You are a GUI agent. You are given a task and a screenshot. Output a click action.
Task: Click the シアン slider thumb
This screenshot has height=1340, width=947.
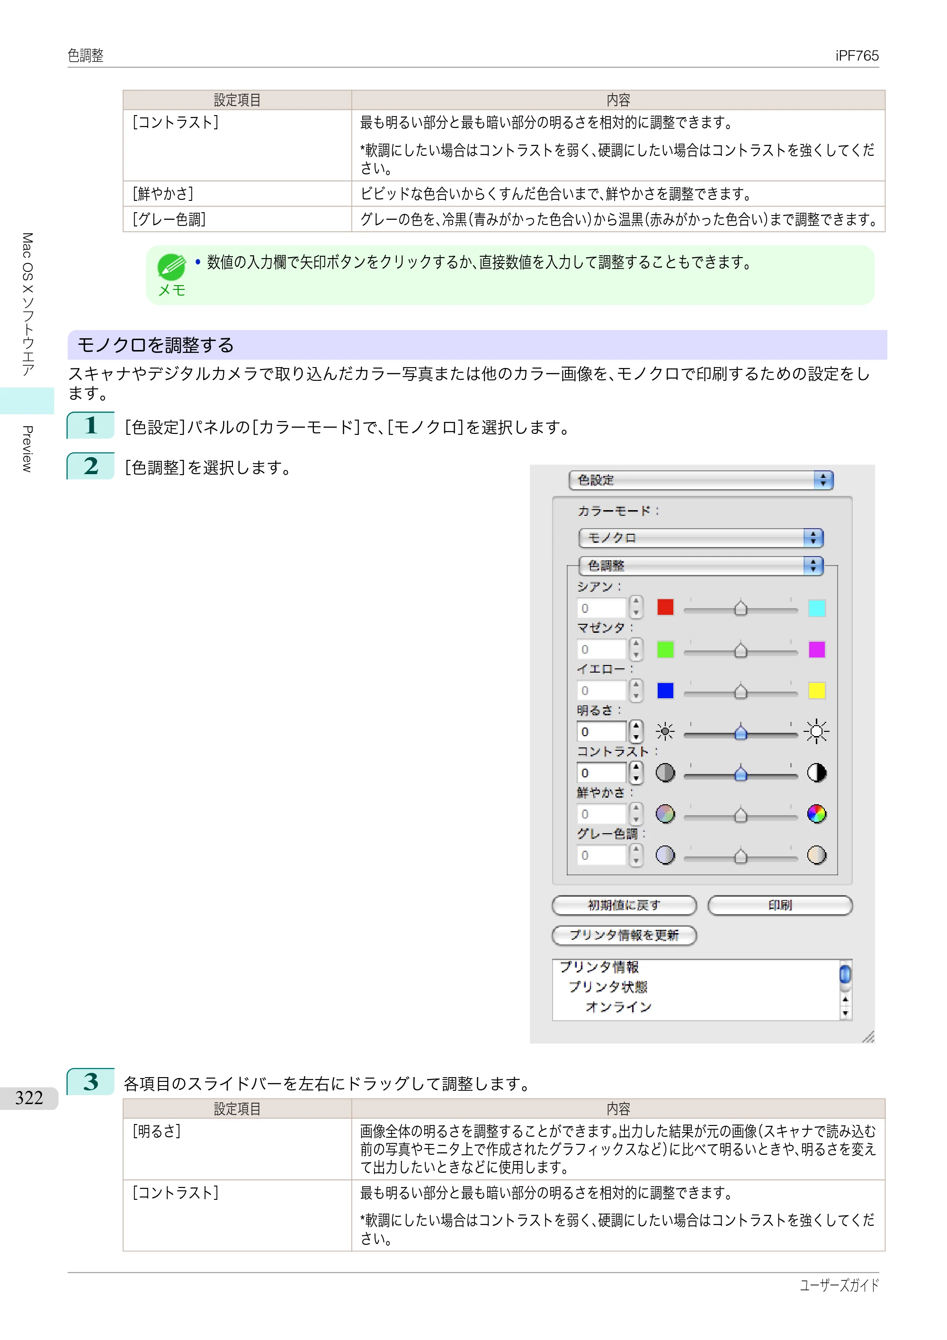(740, 608)
